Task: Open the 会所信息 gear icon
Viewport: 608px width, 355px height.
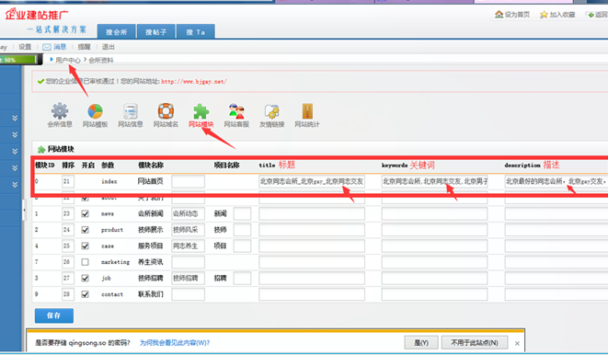Action: [x=60, y=111]
